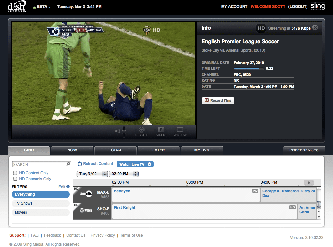Enable HD Channels Only checkbox
This screenshot has width=333, height=247.
click(x=15, y=179)
